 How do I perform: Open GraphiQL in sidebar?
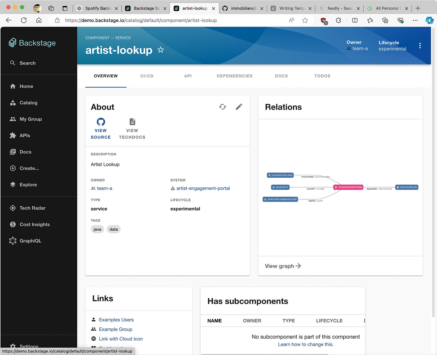point(25,241)
